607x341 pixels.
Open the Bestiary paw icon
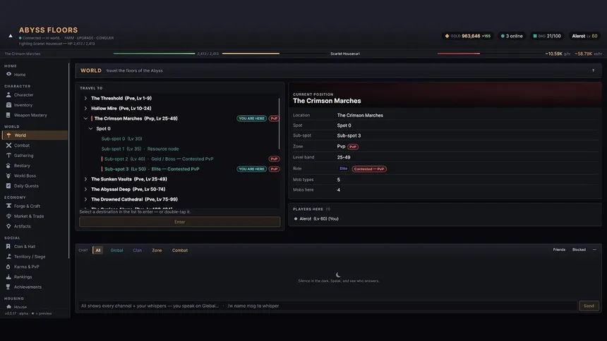[8, 166]
